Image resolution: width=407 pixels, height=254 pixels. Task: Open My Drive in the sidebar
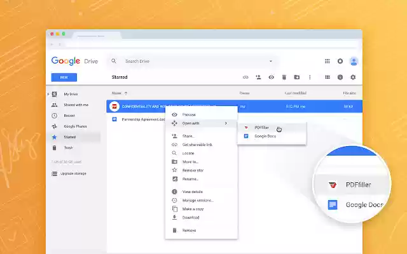coord(71,94)
